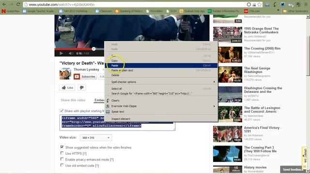Open the Classroom bookmark

point(104,11)
